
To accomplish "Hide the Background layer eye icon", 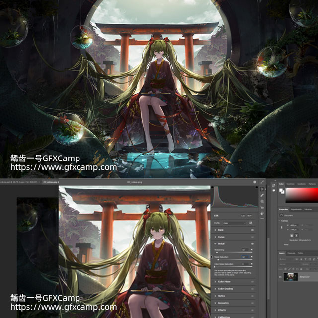I will [x=280, y=277].
